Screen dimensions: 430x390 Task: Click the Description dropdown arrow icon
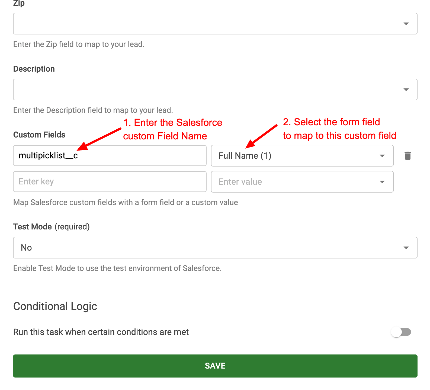[406, 90]
